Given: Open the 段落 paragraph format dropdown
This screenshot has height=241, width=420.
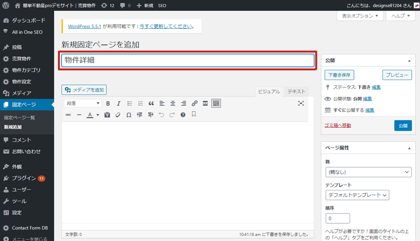Looking at the screenshot, I should click(83, 103).
